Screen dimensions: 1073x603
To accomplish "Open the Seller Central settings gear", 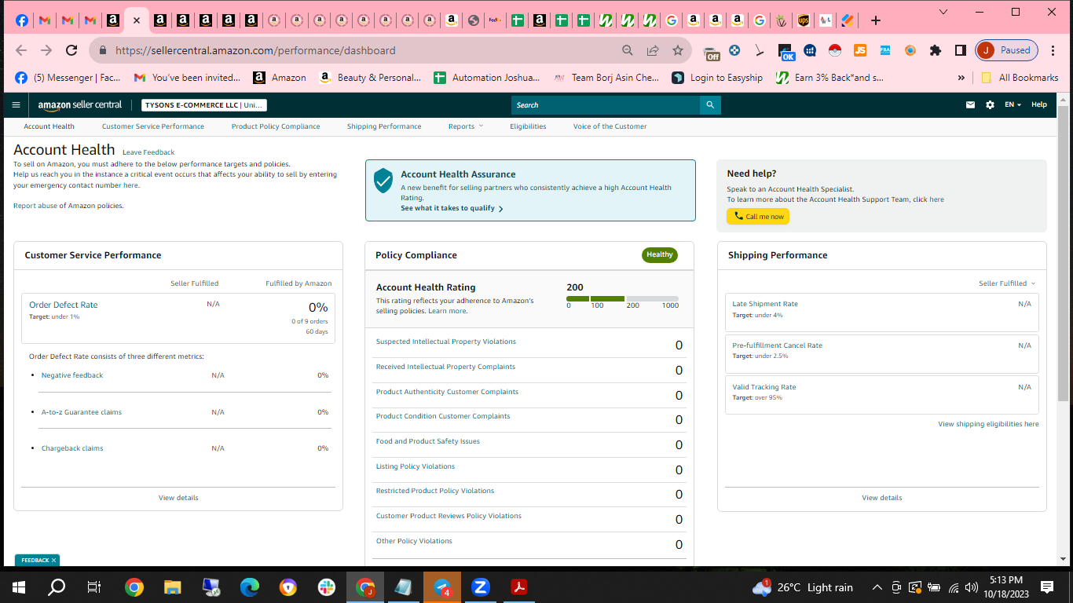I will tap(990, 104).
